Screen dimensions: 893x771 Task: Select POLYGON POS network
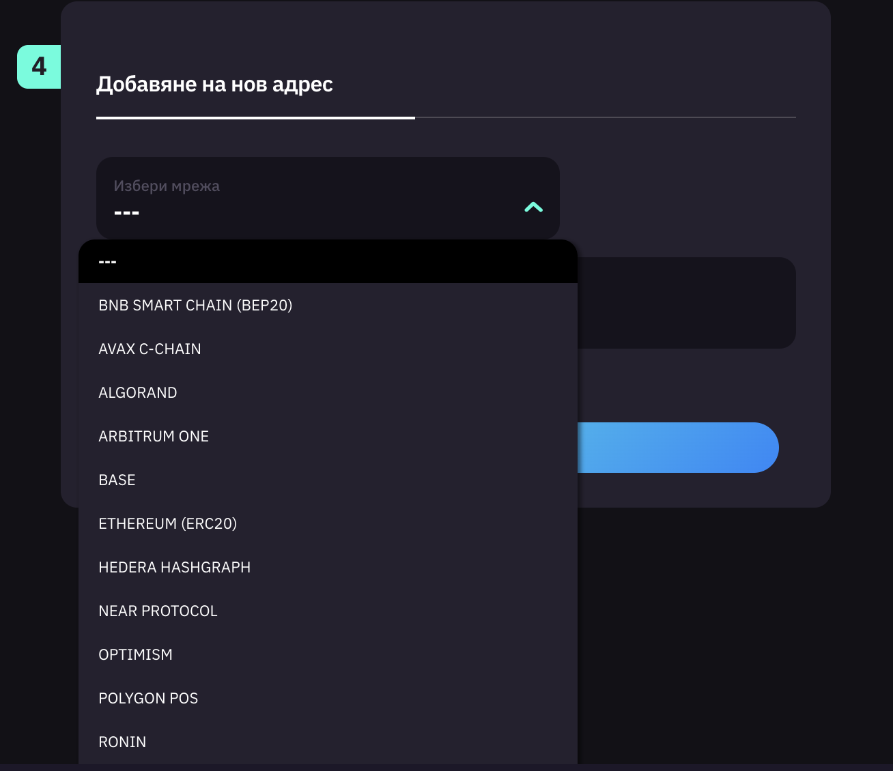pyautogui.click(x=149, y=699)
